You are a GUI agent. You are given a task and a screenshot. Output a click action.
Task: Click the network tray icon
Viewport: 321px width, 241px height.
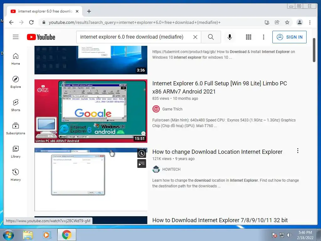282,235
